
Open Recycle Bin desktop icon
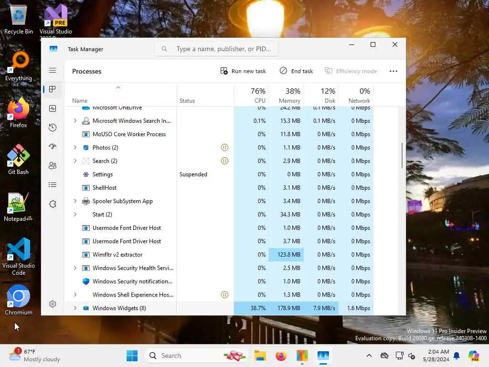pos(19,20)
